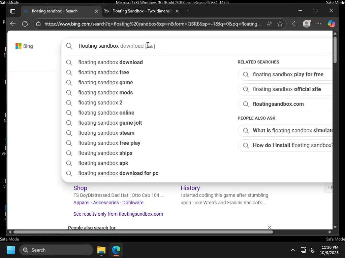
Task: Select suggestion floating sandbox download
Action: click(111, 62)
